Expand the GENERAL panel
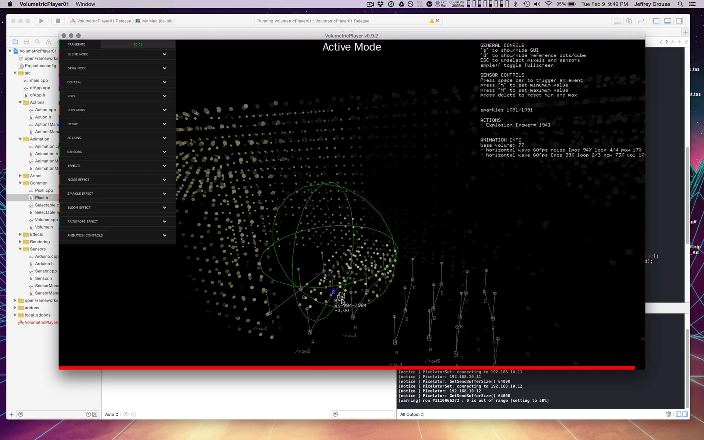Viewport: 704px width, 440px height. (x=117, y=82)
